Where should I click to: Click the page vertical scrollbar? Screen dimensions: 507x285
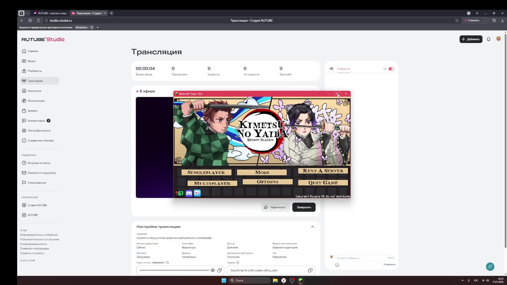505,140
